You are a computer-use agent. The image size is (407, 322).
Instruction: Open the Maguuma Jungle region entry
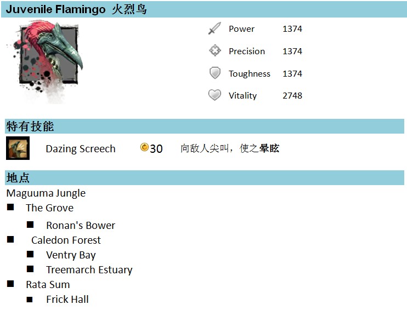(46, 193)
